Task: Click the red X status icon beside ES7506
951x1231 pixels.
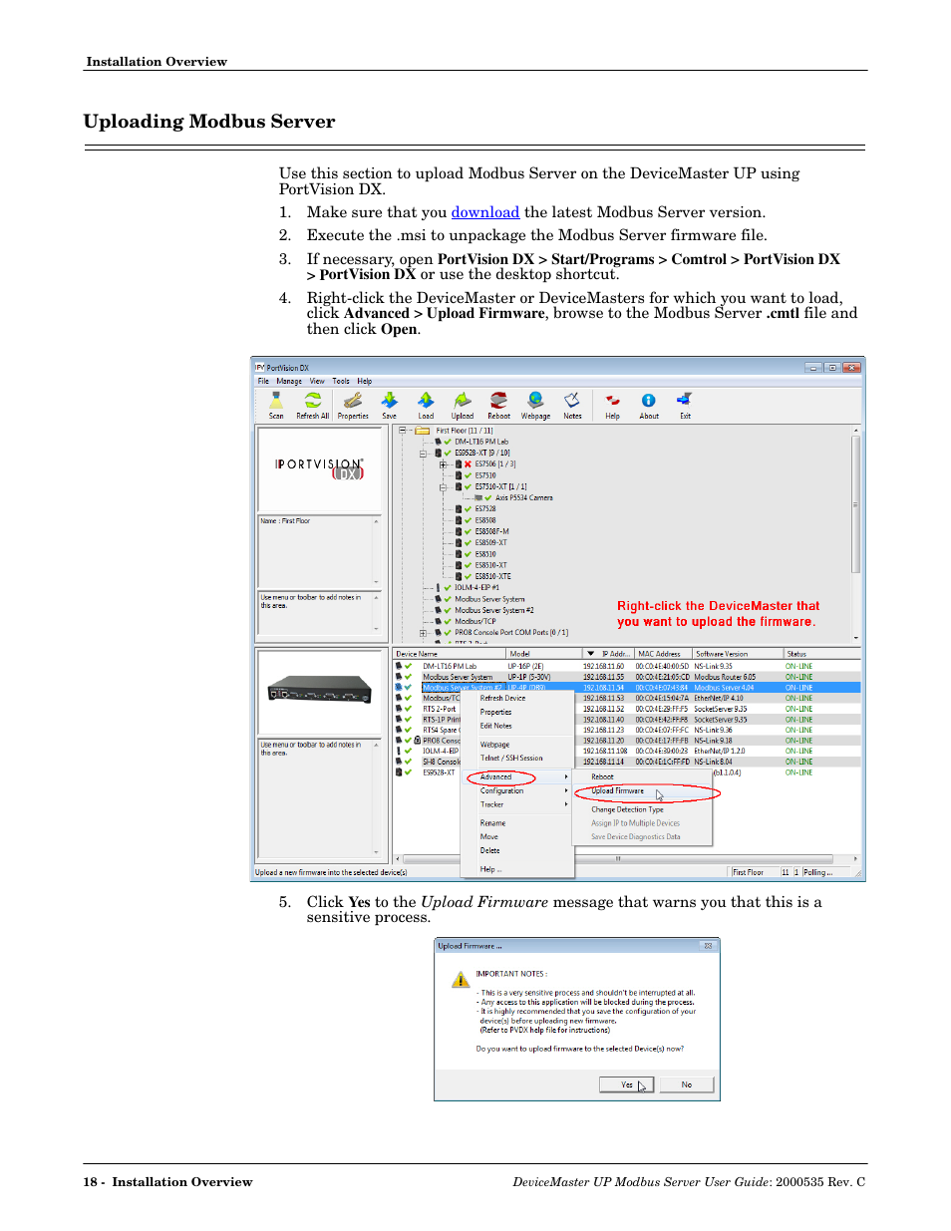Action: point(468,464)
